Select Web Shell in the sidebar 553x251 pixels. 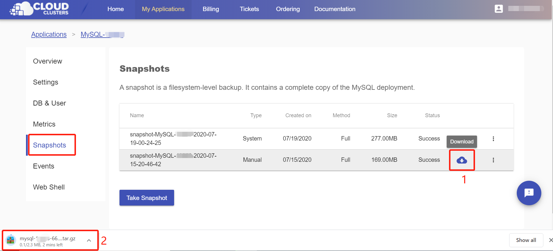tap(49, 187)
